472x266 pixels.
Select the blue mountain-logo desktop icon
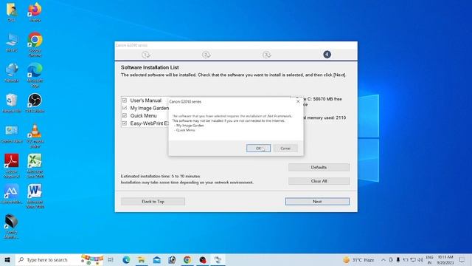12,194
